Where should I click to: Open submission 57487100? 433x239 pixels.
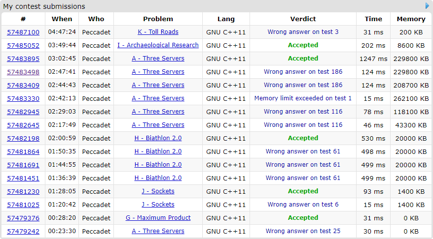point(23,32)
